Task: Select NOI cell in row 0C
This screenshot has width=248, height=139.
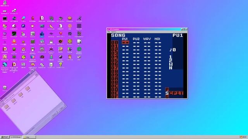Action: (158, 86)
